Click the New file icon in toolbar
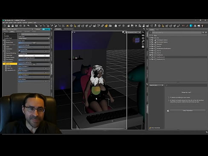 point(5,26)
